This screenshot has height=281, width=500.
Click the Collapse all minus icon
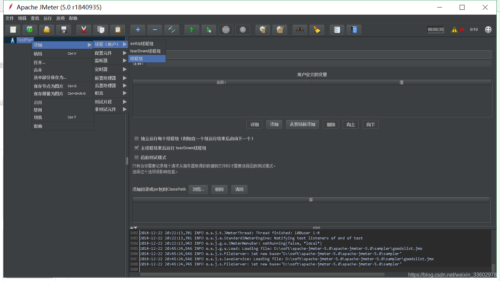155,30
